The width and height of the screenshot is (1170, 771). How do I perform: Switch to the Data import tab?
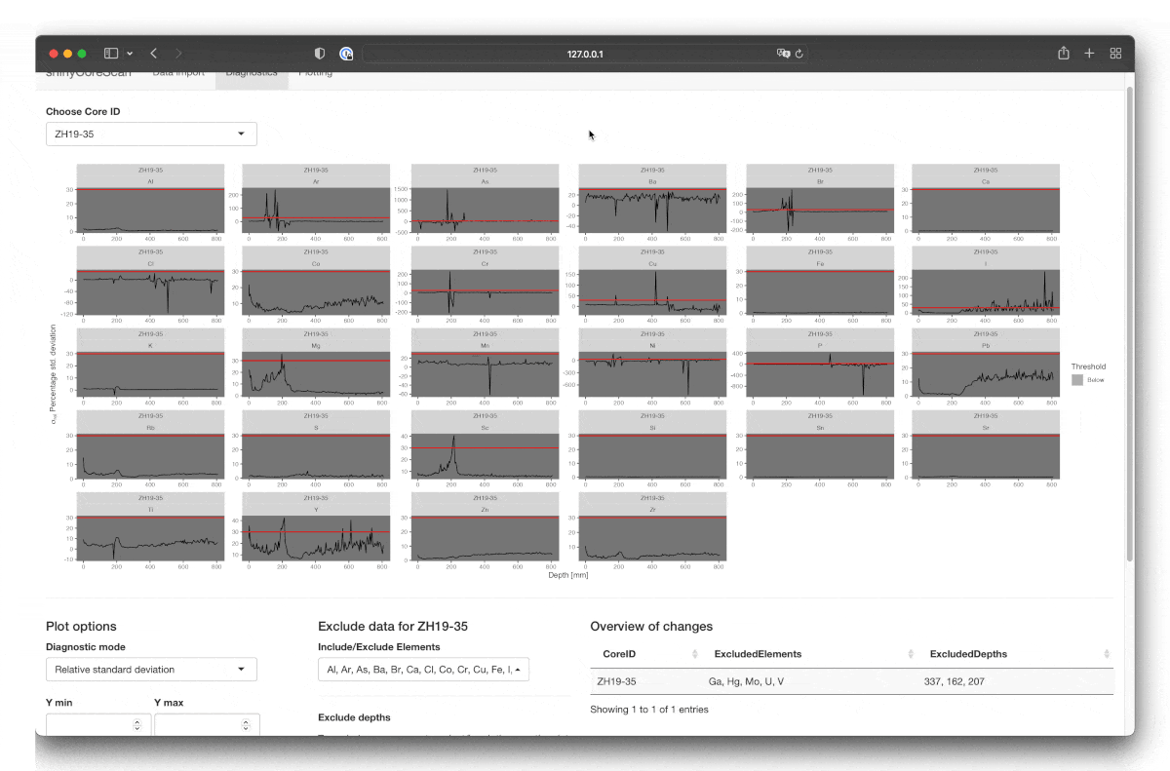pyautogui.click(x=178, y=74)
